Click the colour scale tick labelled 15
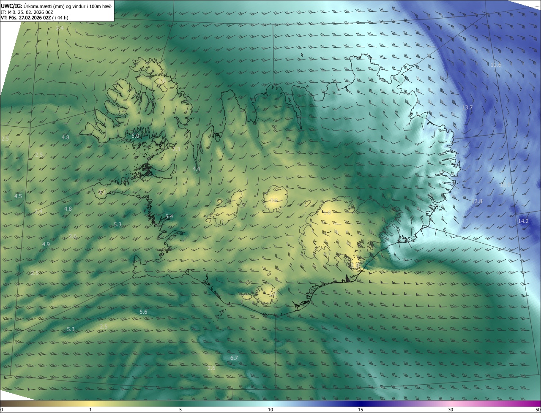 pyautogui.click(x=361, y=410)
